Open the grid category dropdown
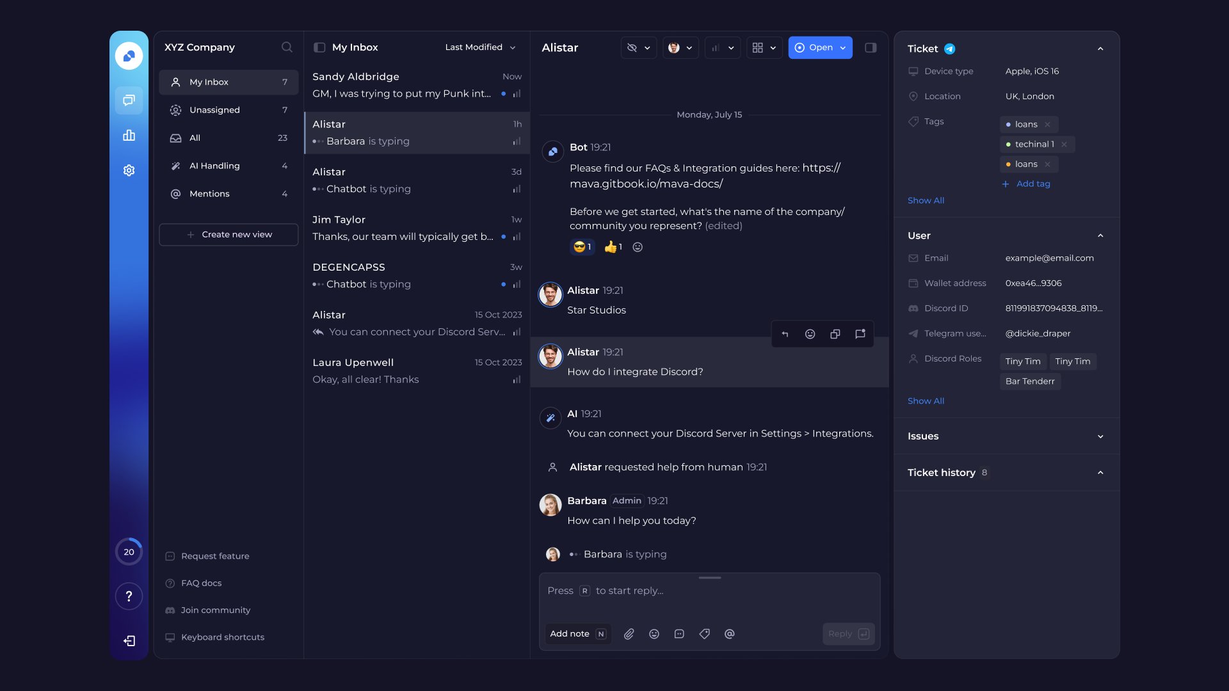1229x691 pixels. (764, 47)
